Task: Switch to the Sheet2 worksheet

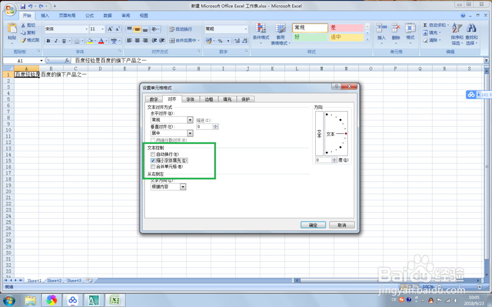Action: click(x=54, y=280)
